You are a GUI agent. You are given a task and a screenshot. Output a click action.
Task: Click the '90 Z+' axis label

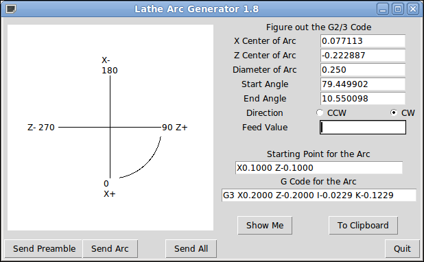coord(175,127)
